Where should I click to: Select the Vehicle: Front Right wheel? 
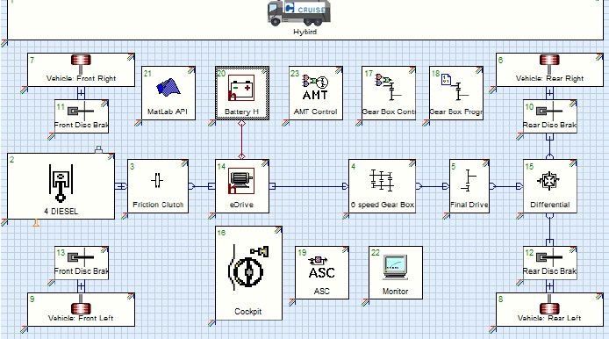(x=82, y=70)
